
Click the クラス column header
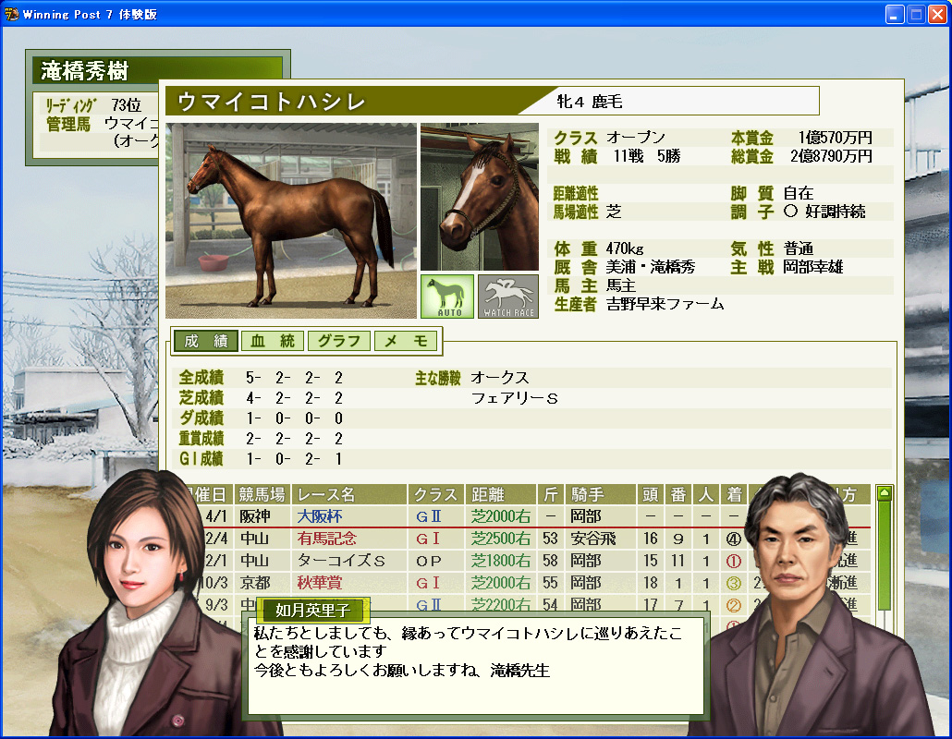(436, 494)
